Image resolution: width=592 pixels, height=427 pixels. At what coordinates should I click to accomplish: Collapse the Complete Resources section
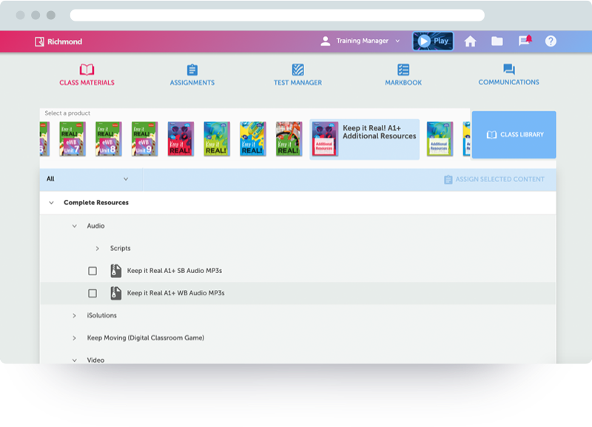coord(51,203)
